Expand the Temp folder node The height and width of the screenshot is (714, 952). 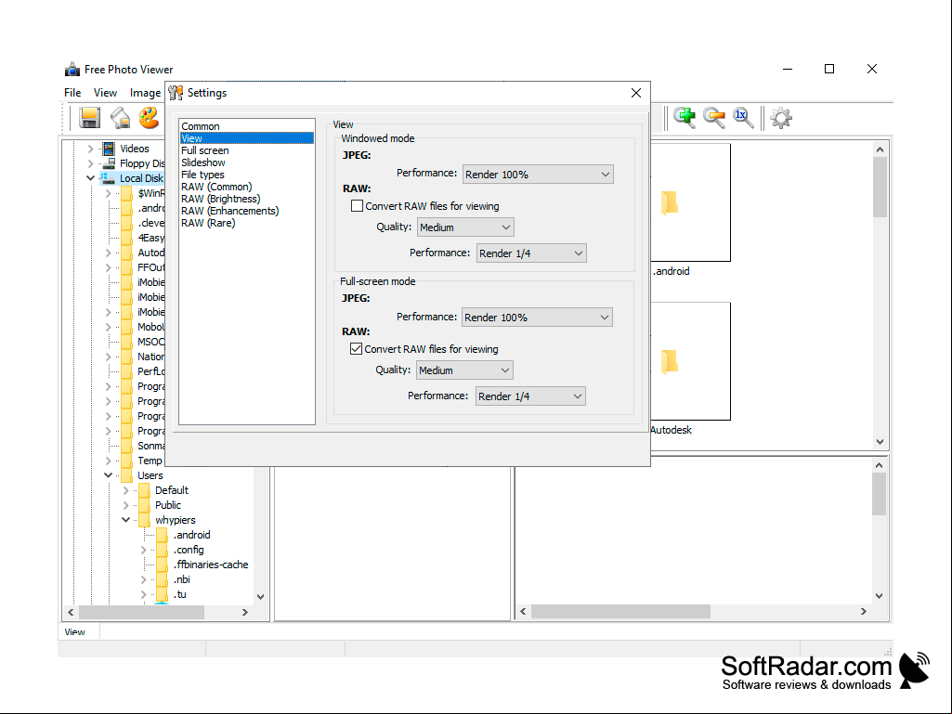pos(108,461)
